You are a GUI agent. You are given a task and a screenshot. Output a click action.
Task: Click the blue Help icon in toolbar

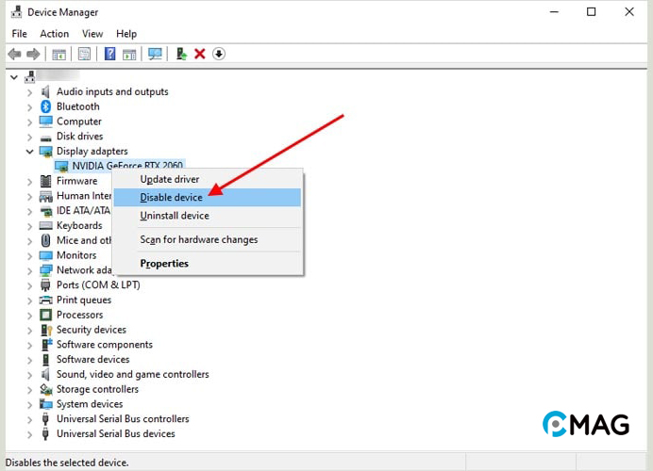[x=109, y=54]
